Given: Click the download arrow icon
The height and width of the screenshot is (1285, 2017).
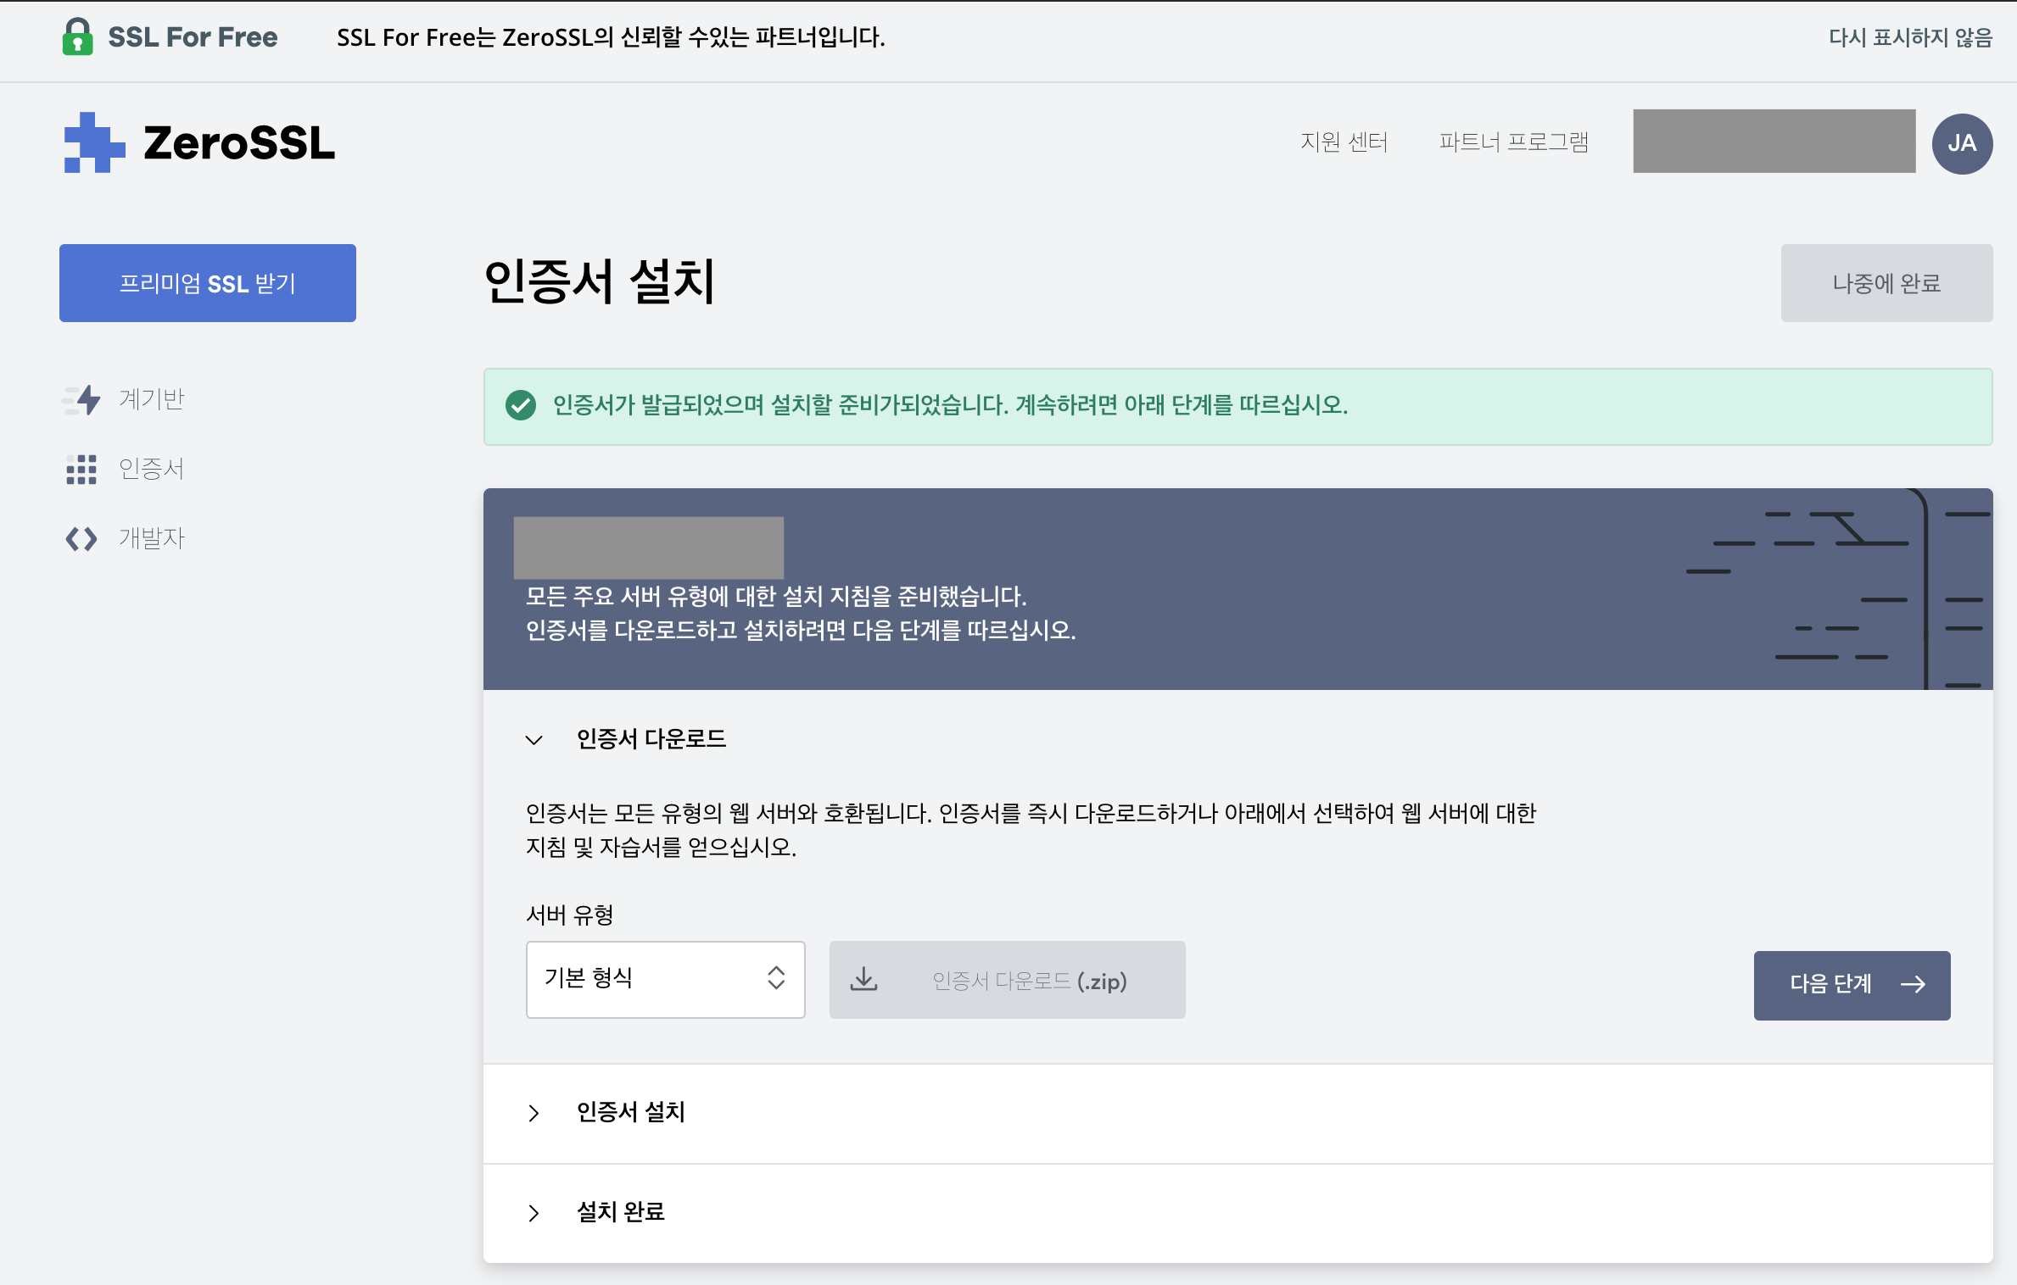Looking at the screenshot, I should 863,980.
